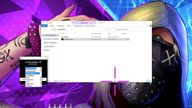Open the Файл tab in Explorer
The height and width of the screenshot is (108, 192).
click(x=44, y=26)
